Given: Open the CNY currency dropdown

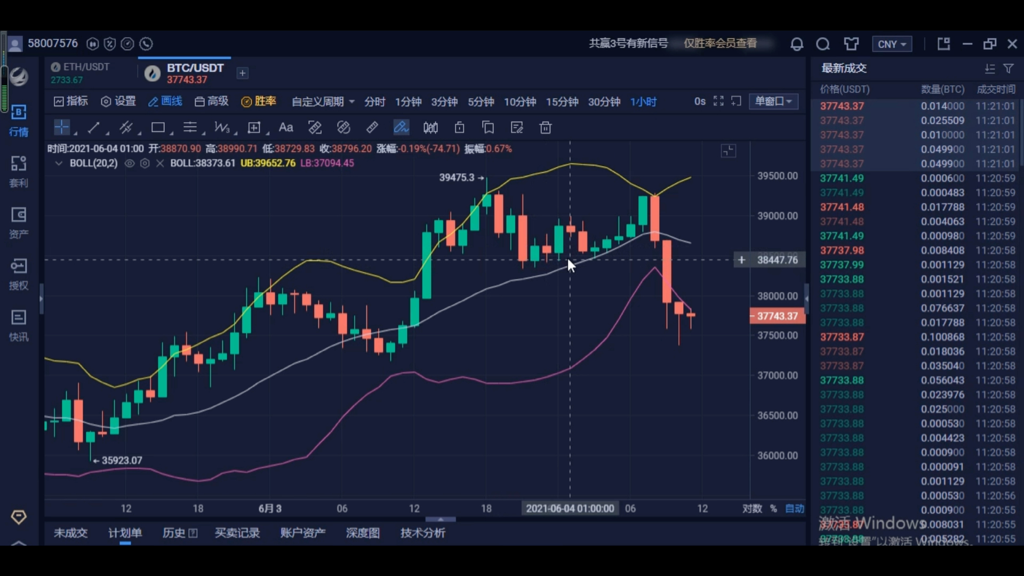Looking at the screenshot, I should click(892, 44).
